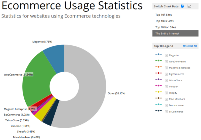Select Top Million Sites data

(x=166, y=27)
